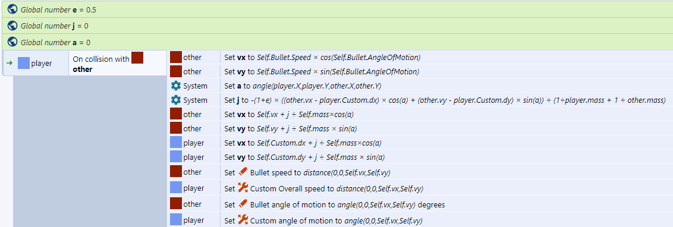Viewport: 673px width, 227px height.
Task: Click the globe icon for global number a
Action: click(x=12, y=42)
